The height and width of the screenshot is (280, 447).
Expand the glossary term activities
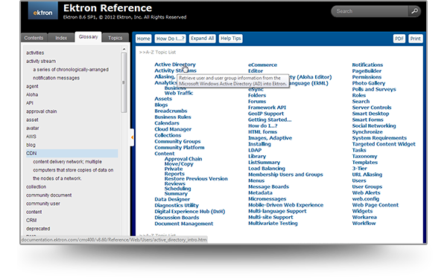click(x=35, y=53)
